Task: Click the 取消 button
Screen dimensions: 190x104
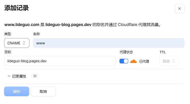Action: click(43, 92)
